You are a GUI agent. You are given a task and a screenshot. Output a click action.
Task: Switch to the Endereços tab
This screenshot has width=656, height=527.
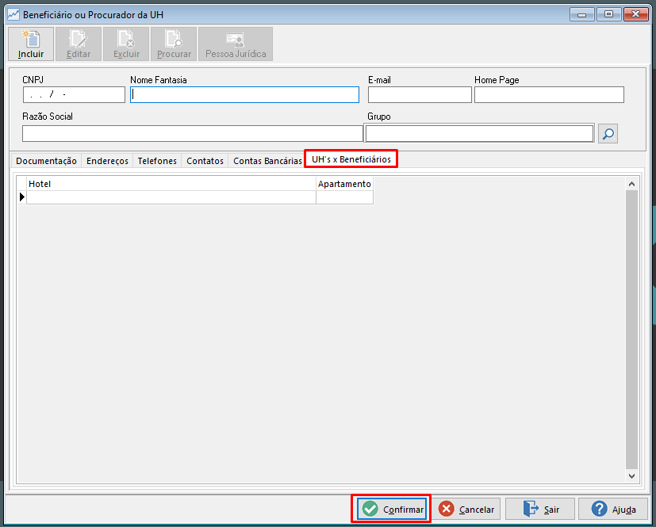tap(107, 161)
